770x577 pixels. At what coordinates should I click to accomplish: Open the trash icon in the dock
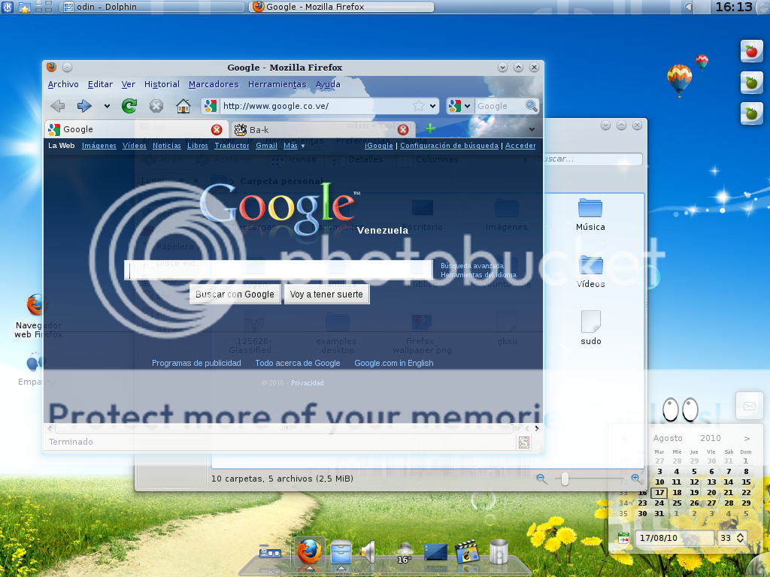click(x=499, y=552)
